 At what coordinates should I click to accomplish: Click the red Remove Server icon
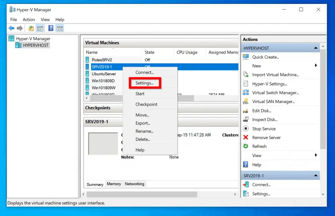tap(246, 137)
